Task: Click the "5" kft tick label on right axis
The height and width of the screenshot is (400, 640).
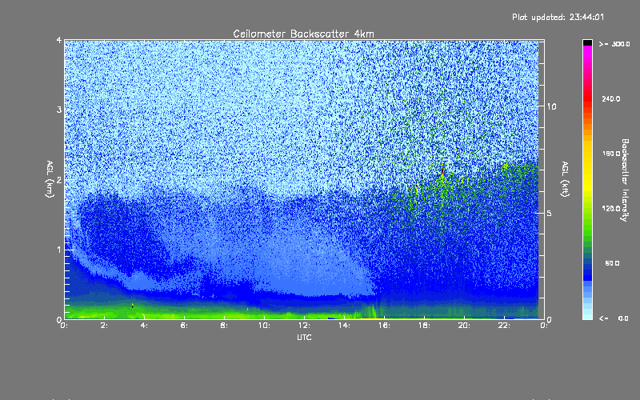Action: pos(550,213)
